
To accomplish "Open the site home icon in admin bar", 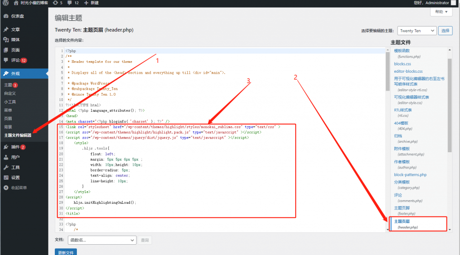I will [x=16, y=3].
